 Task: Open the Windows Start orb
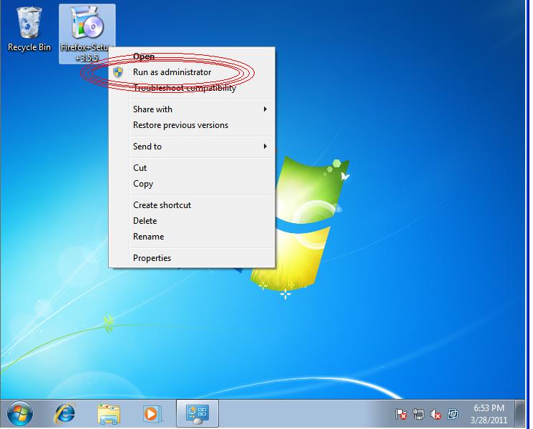(x=20, y=413)
